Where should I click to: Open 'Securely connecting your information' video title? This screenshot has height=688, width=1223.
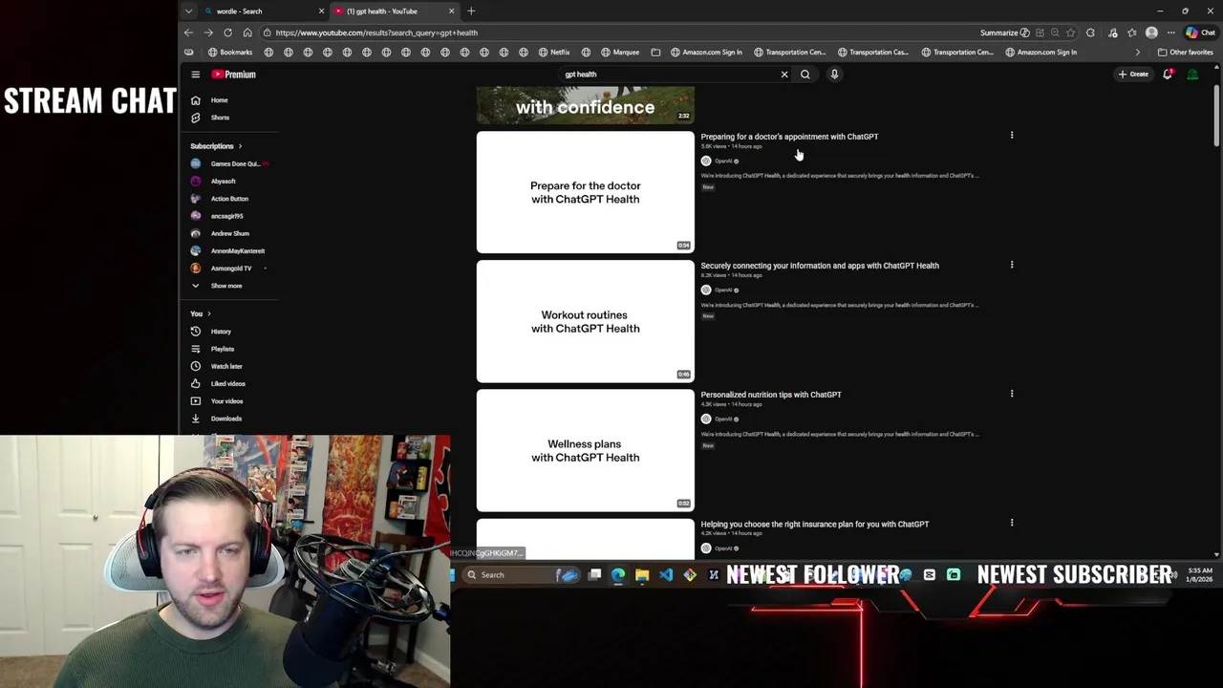(820, 266)
